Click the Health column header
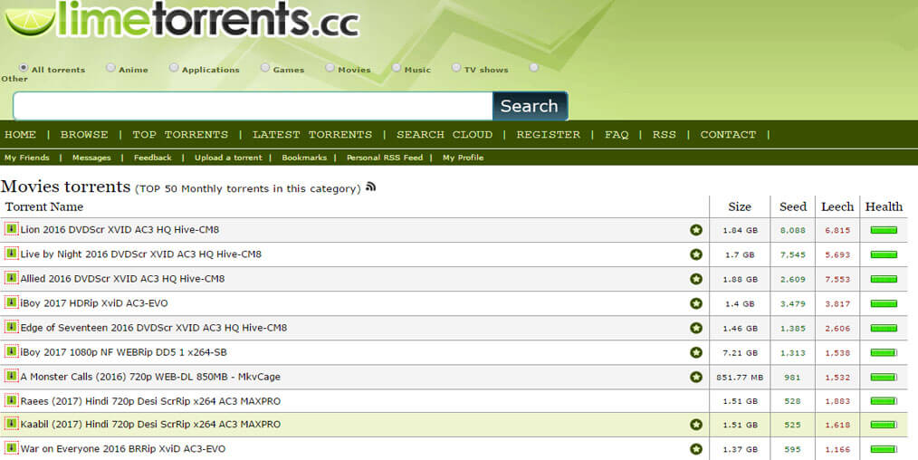Image resolution: width=918 pixels, height=460 pixels. (x=884, y=206)
